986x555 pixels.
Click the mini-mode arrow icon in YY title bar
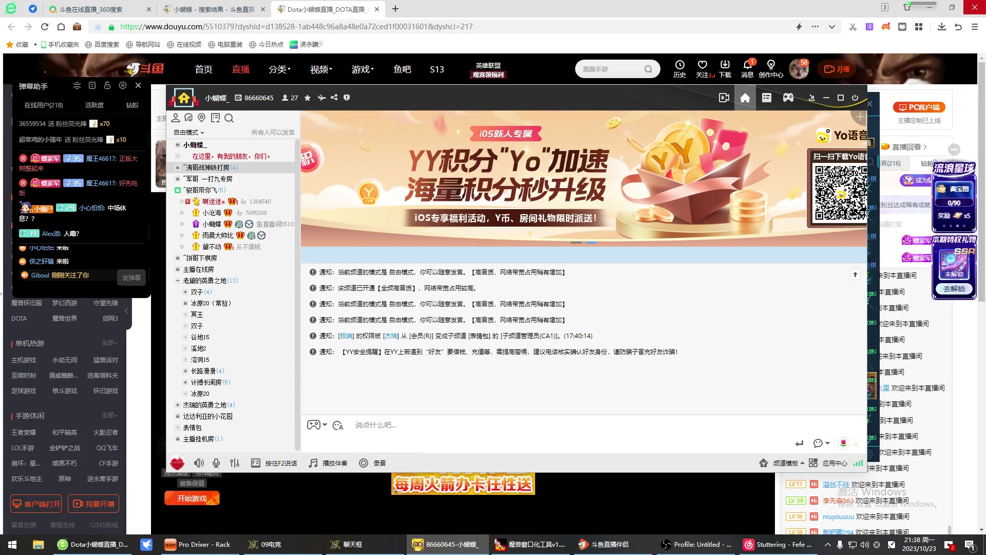(x=812, y=98)
